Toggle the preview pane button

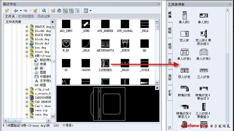pyautogui.click(x=71, y=11)
